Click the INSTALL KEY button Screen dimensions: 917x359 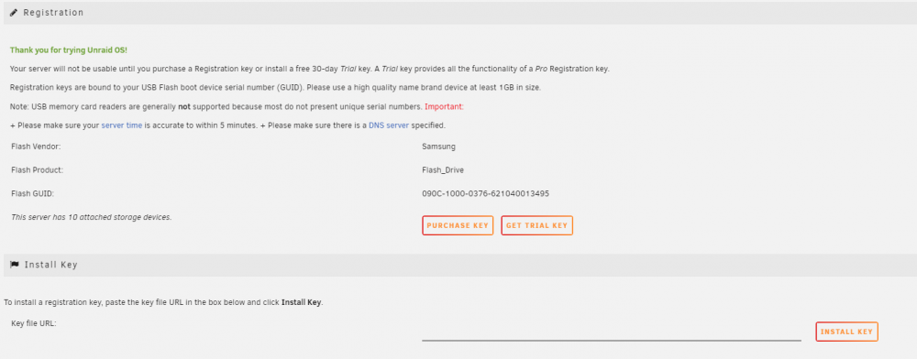[x=846, y=332]
